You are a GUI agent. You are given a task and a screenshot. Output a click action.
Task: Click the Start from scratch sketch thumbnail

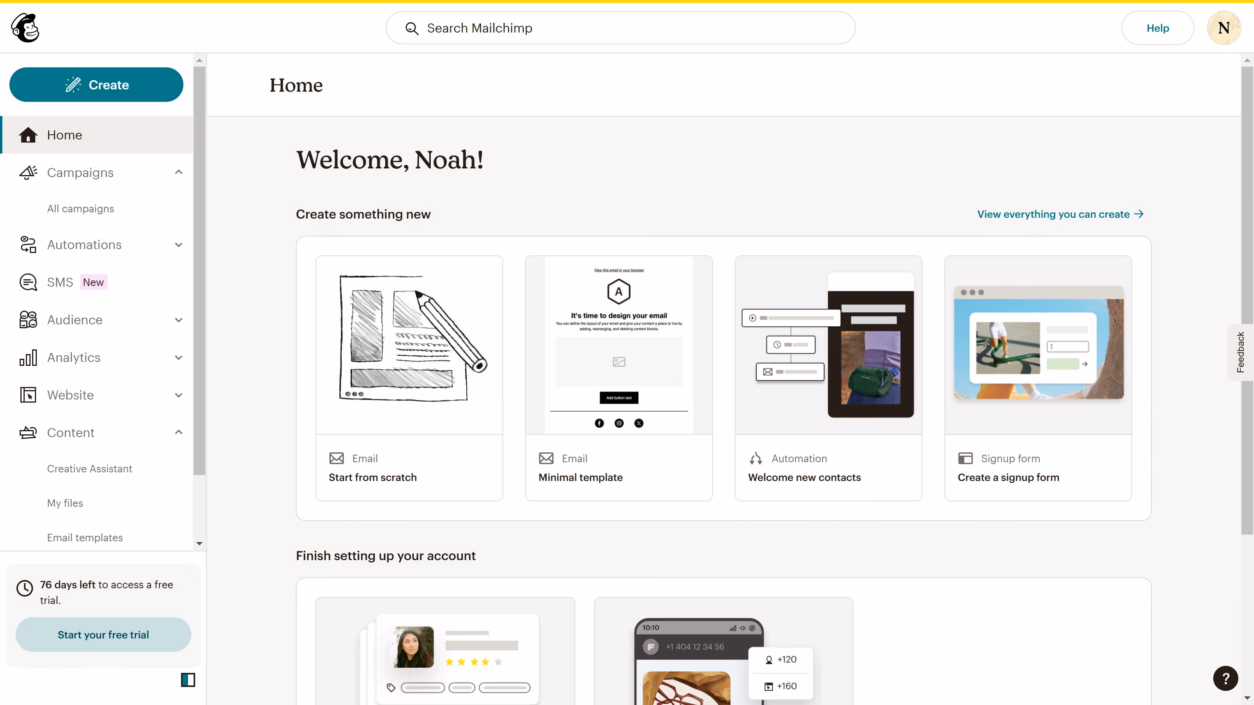click(409, 345)
